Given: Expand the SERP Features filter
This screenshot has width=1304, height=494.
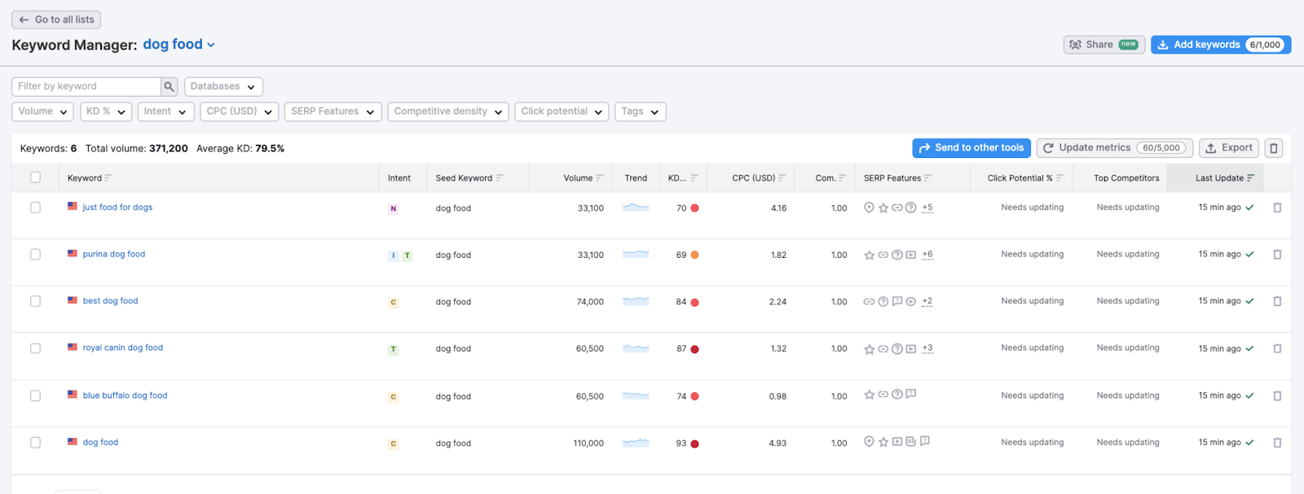Looking at the screenshot, I should pos(333,111).
